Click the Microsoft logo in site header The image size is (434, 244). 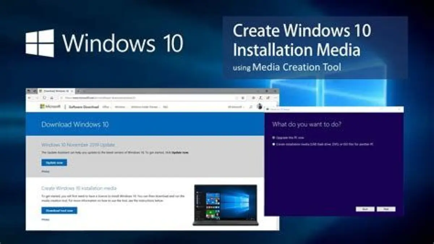tap(50, 107)
